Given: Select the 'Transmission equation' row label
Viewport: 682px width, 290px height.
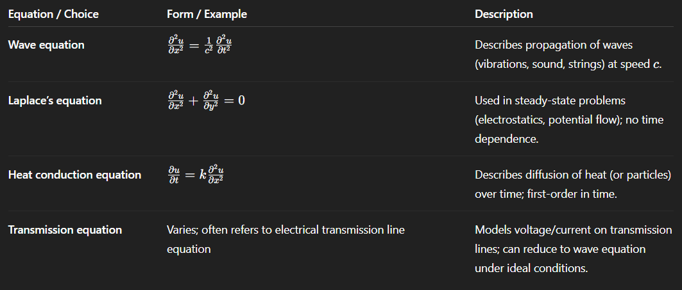Looking at the screenshot, I should pyautogui.click(x=65, y=230).
